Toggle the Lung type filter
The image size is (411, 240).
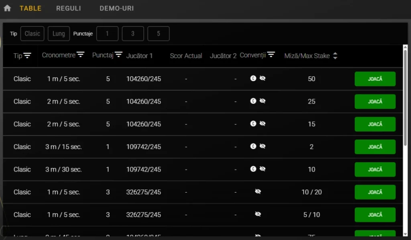point(59,34)
